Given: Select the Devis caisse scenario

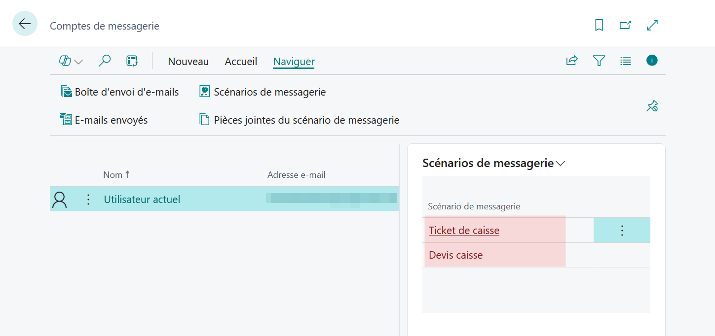Looking at the screenshot, I should pos(455,255).
